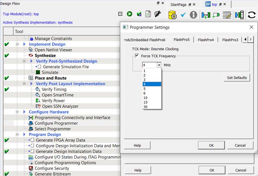Click the database with gear icon
Image resolution: width=258 pixels, height=176 pixels.
point(173,15)
